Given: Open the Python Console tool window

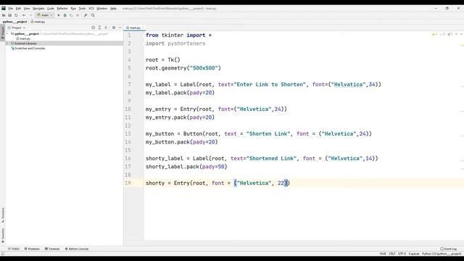Looking at the screenshot, I should (77, 249).
